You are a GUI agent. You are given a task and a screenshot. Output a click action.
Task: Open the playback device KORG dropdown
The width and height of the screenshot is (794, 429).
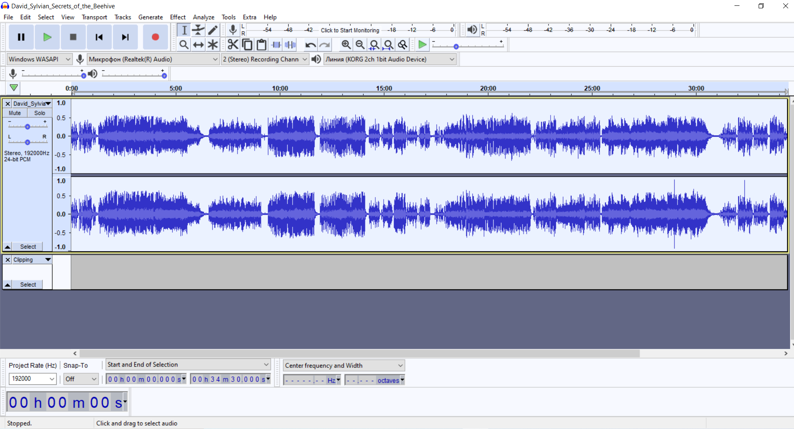(390, 59)
